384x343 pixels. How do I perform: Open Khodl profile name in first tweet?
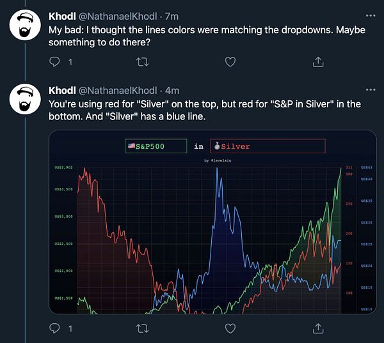[x=62, y=15]
